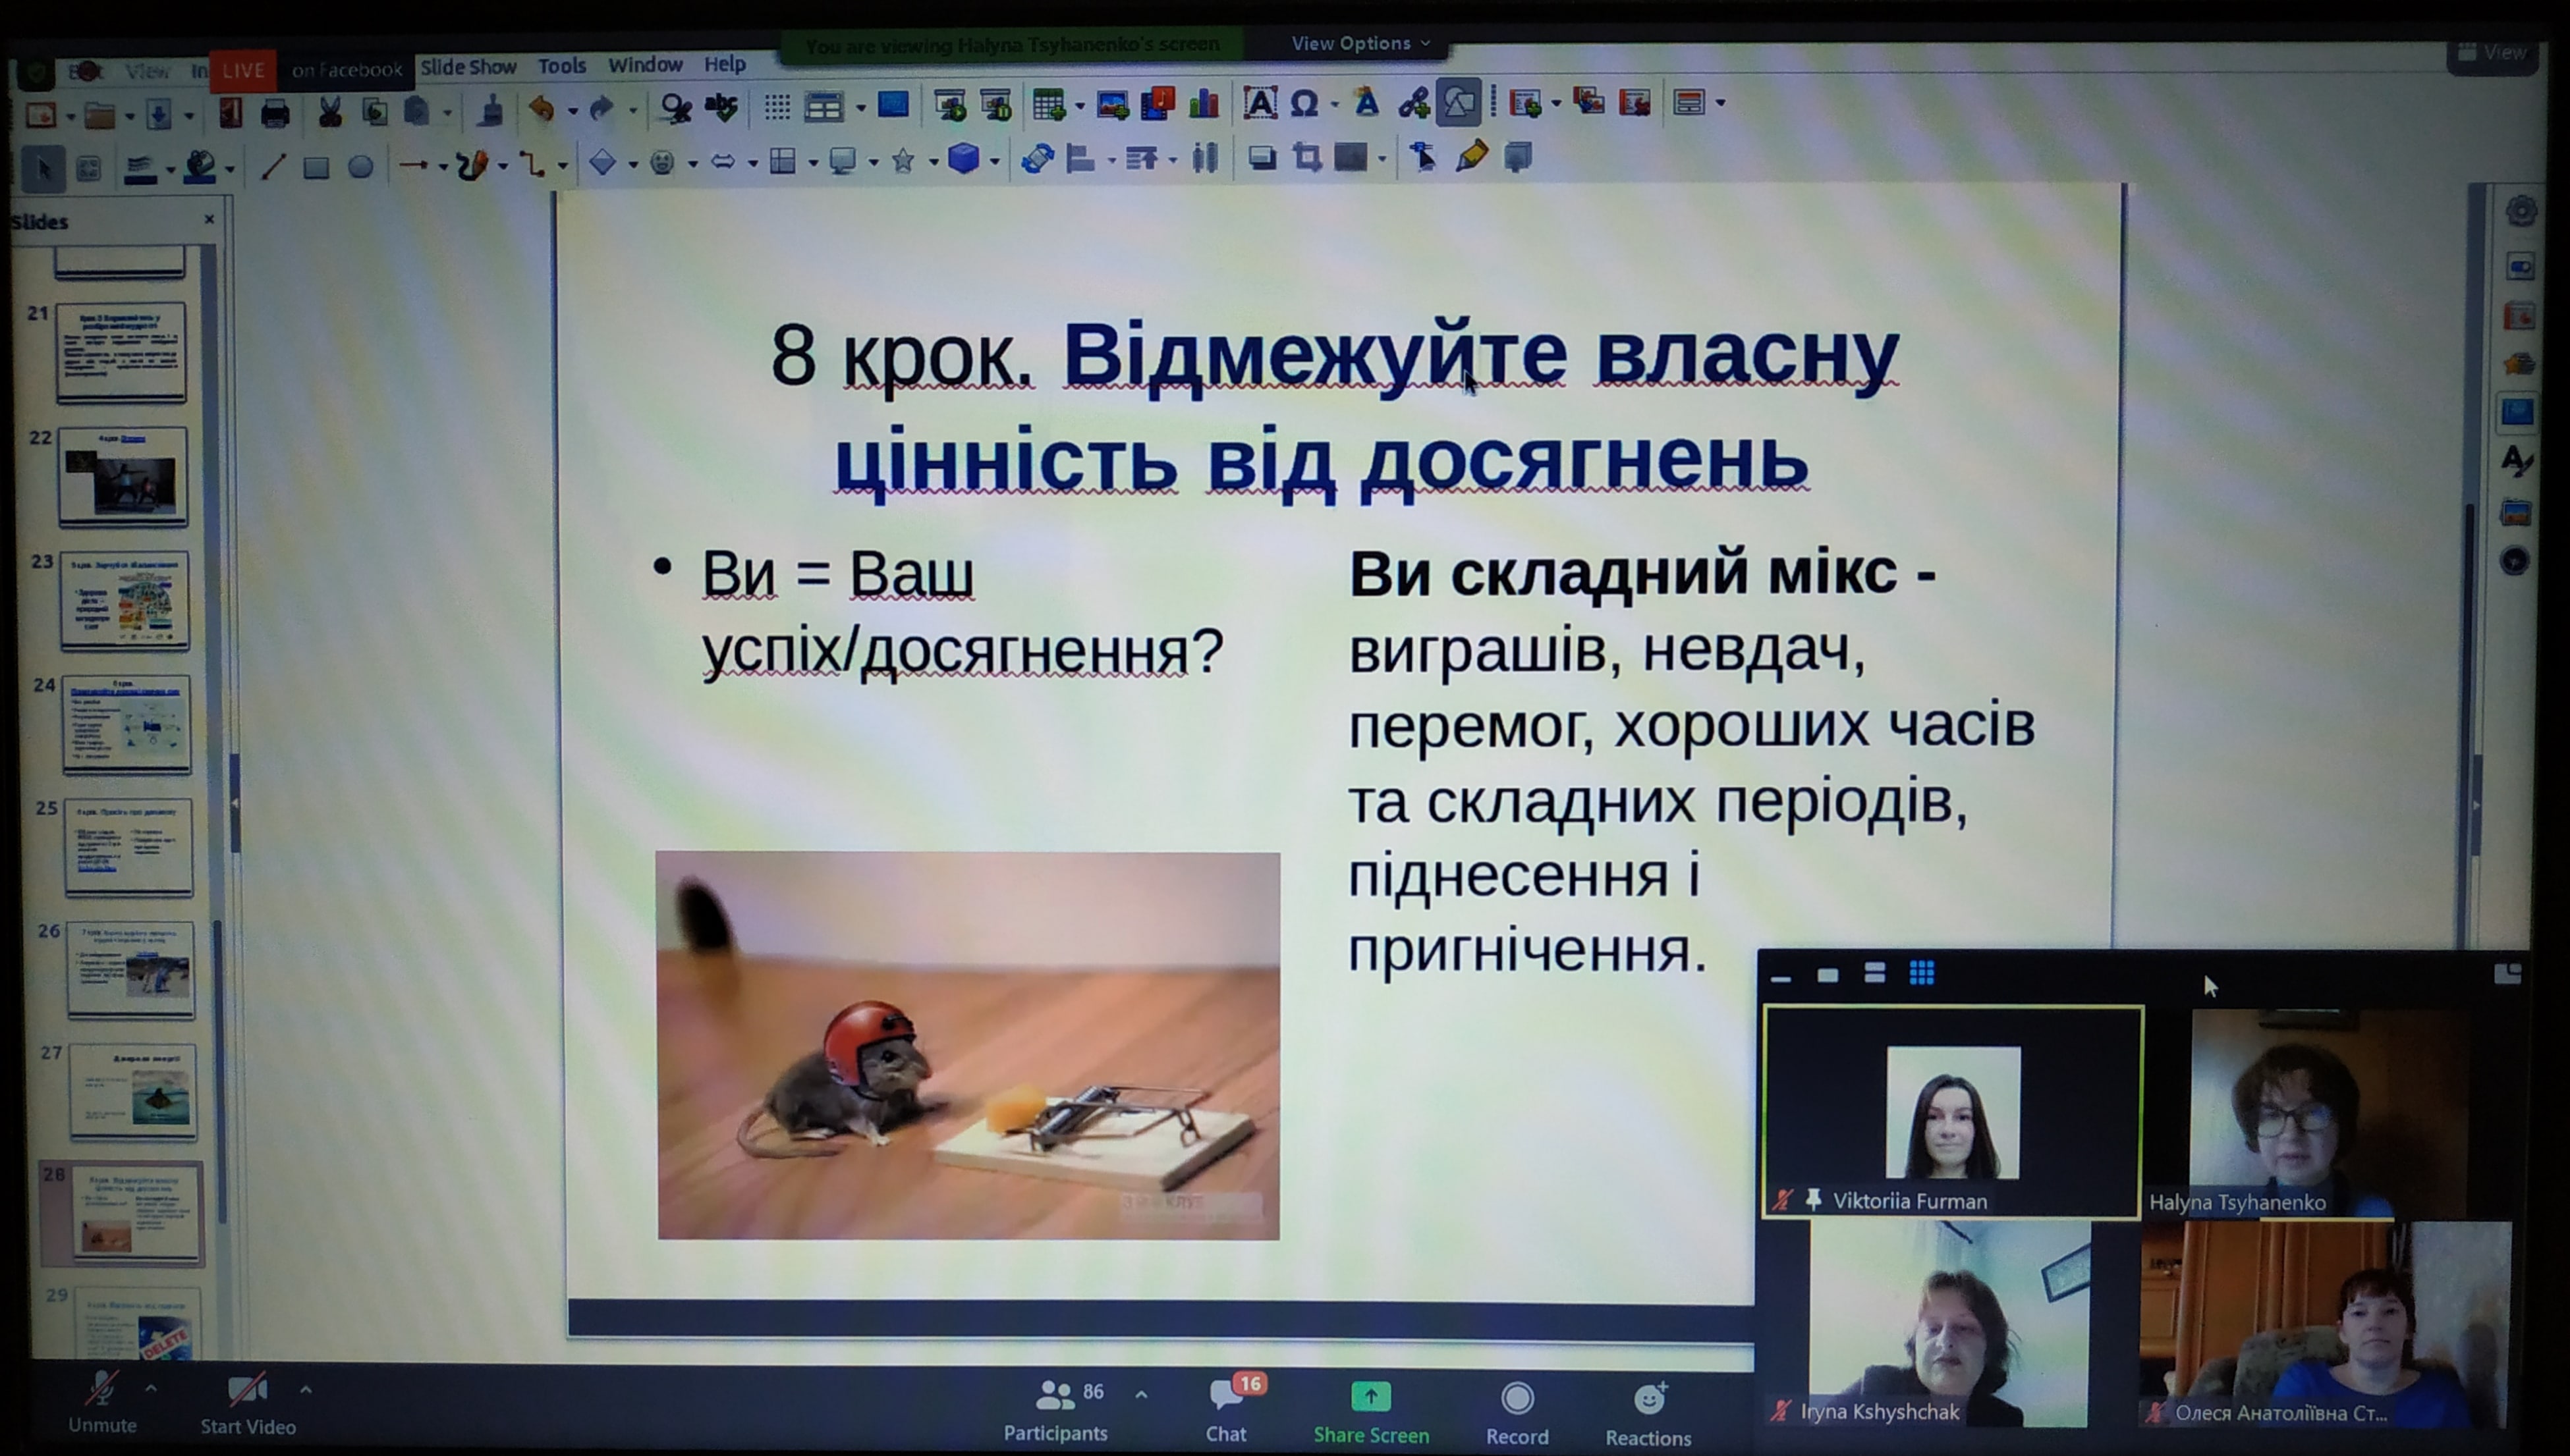Click the Share Screen button
The image size is (2570, 1456).
(1370, 1396)
